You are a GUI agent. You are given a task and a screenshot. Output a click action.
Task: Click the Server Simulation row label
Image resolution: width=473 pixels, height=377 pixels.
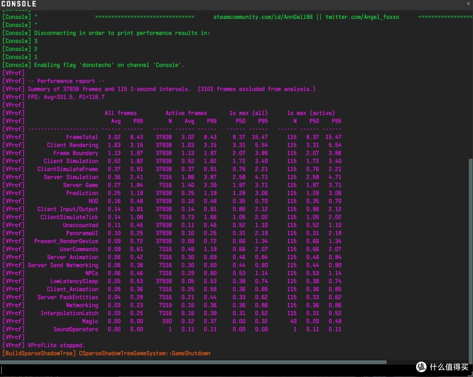coord(71,177)
